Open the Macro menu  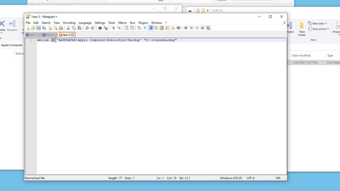pos(122,23)
